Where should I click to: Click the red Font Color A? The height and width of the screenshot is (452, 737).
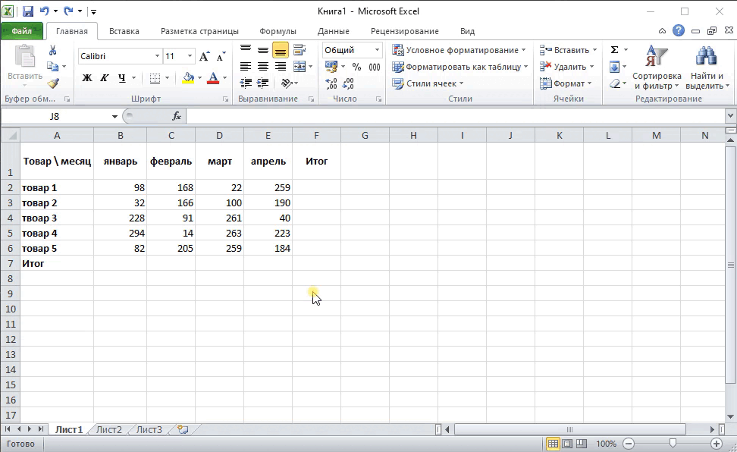point(213,78)
